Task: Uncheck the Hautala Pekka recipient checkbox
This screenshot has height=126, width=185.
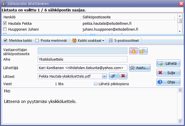Action: pos(5,23)
